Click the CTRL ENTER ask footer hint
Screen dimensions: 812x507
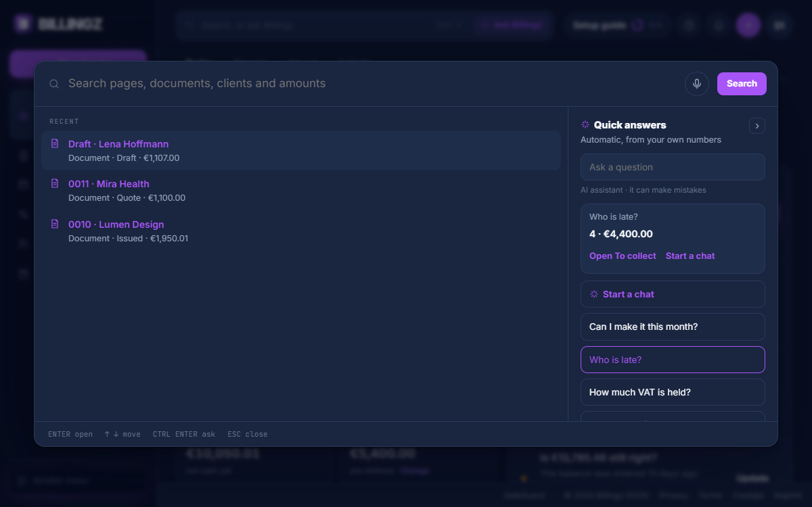point(184,434)
